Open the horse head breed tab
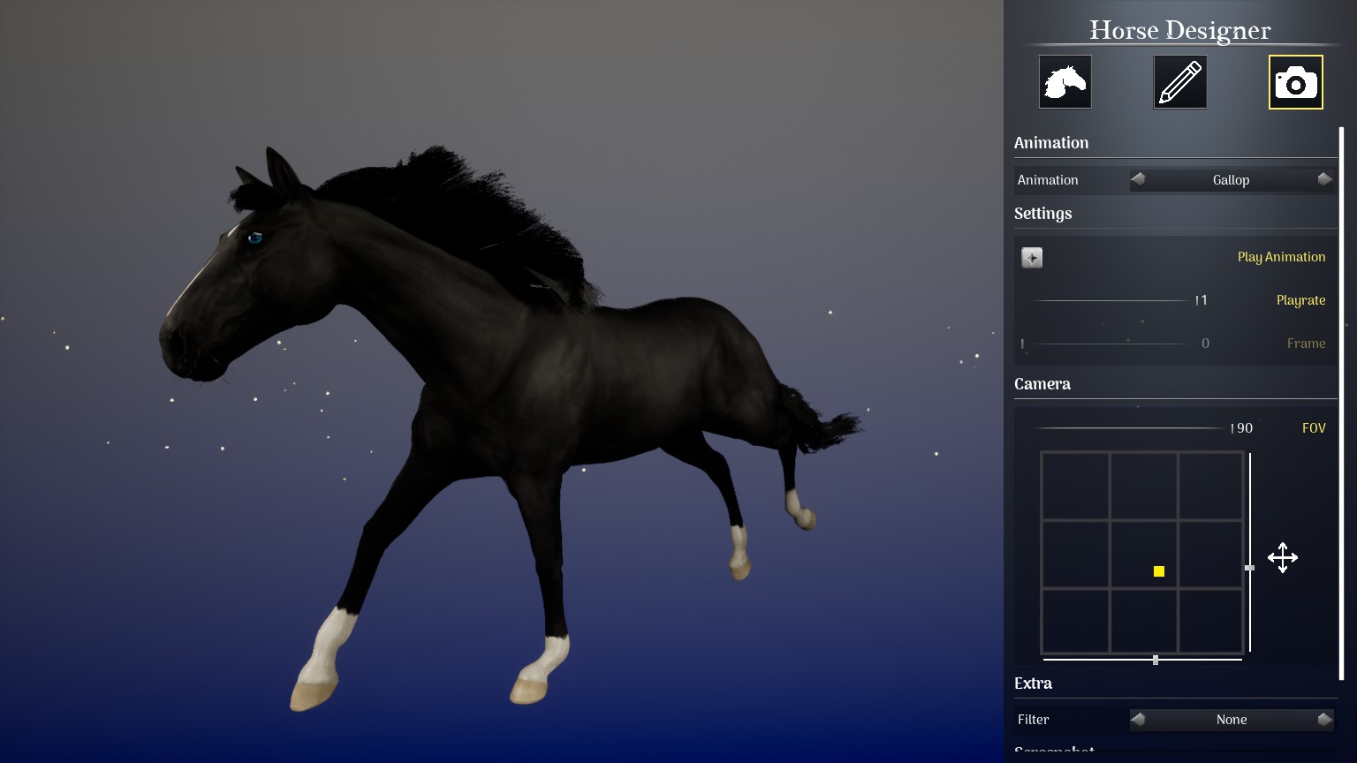 1065,82
